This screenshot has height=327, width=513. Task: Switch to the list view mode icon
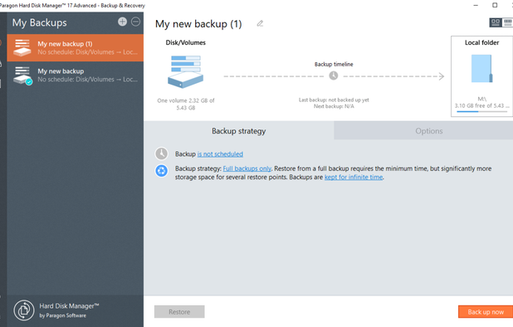[507, 22]
